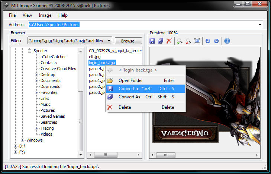
Task: Select elf.jpg in file list
Action: pyautogui.click(x=95, y=57)
